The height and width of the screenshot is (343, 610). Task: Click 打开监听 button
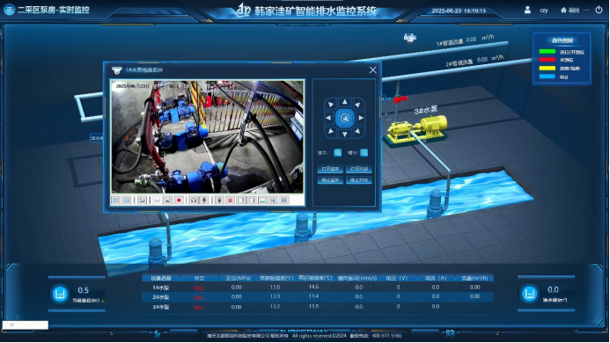click(330, 169)
